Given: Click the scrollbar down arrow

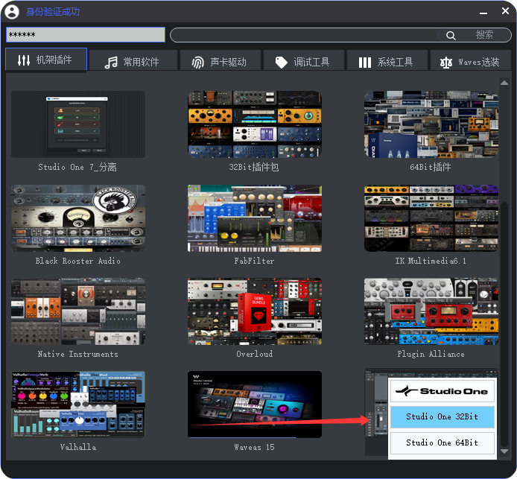Looking at the screenshot, I should pos(504,451).
